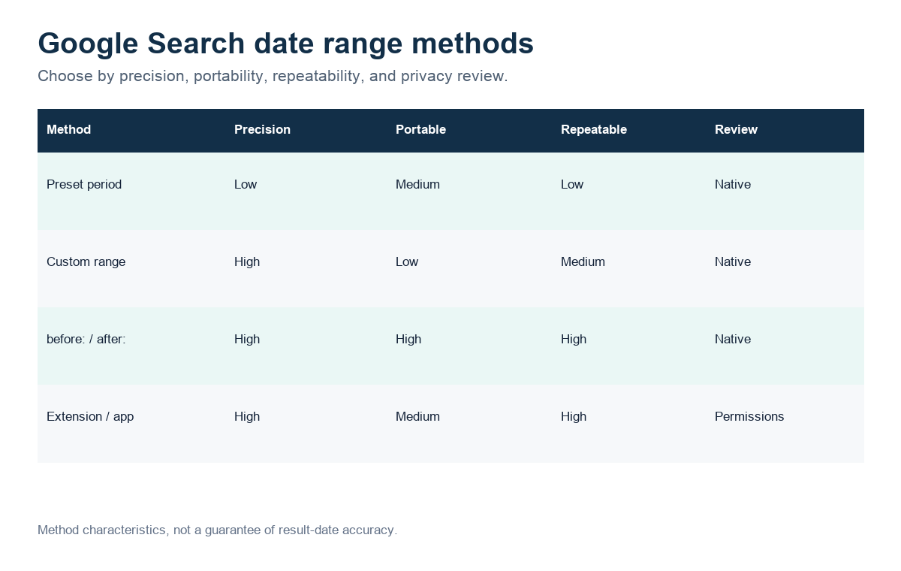Click Repeatable 'Medium' in Custom range row
901x571 pixels.
pyautogui.click(x=583, y=261)
